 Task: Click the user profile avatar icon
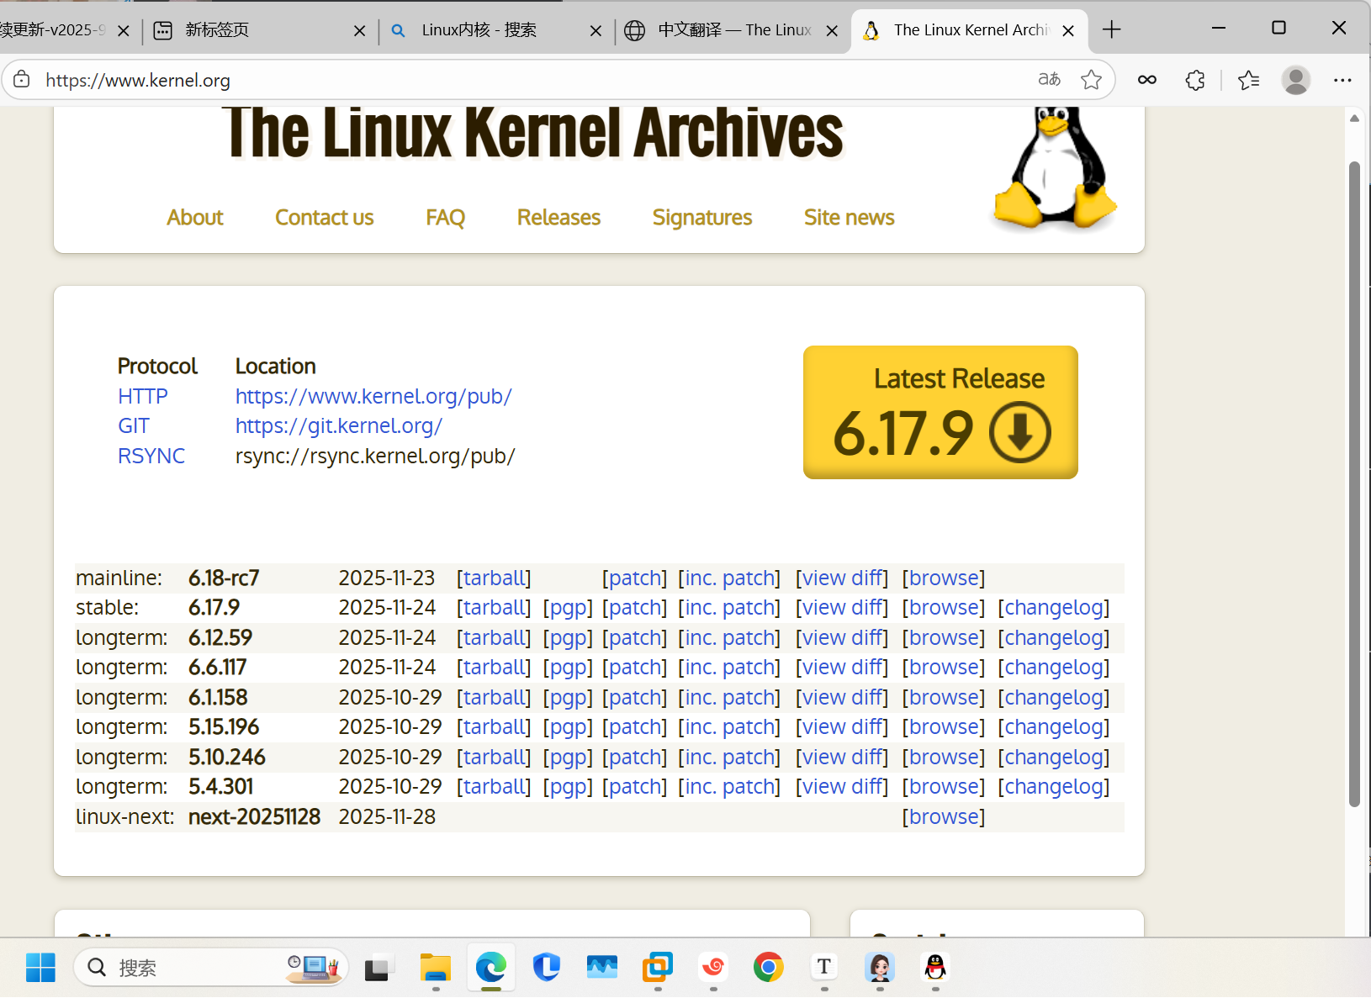coord(1295,80)
